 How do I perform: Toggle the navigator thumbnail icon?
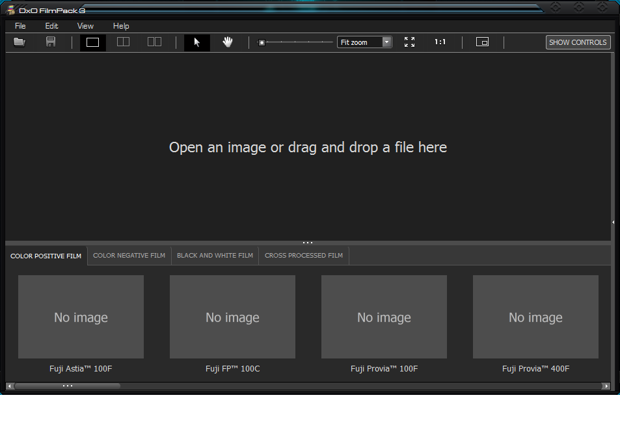[482, 42]
